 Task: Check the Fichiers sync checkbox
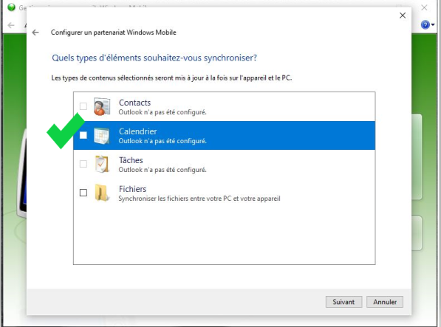[83, 193]
